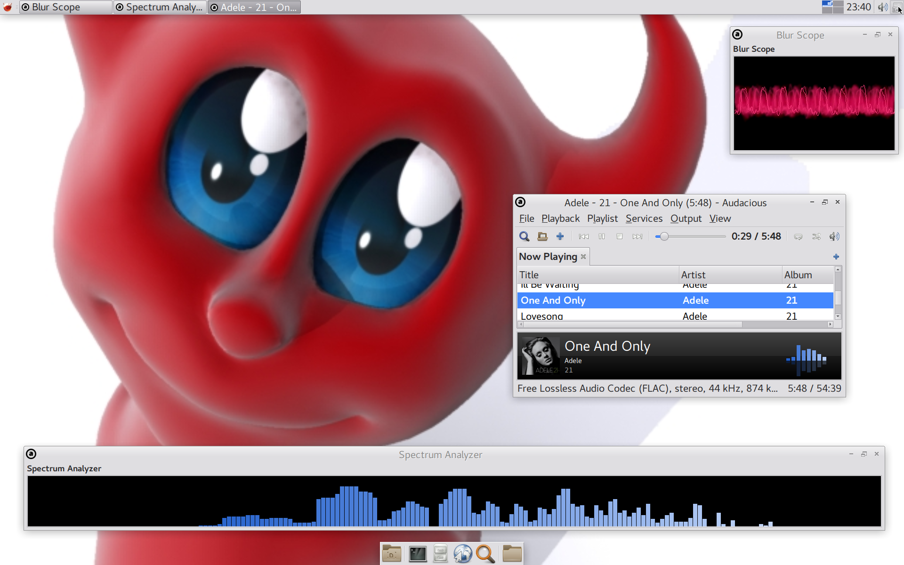Launch the terminal from the dock
The height and width of the screenshot is (565, 904).
pos(417,554)
